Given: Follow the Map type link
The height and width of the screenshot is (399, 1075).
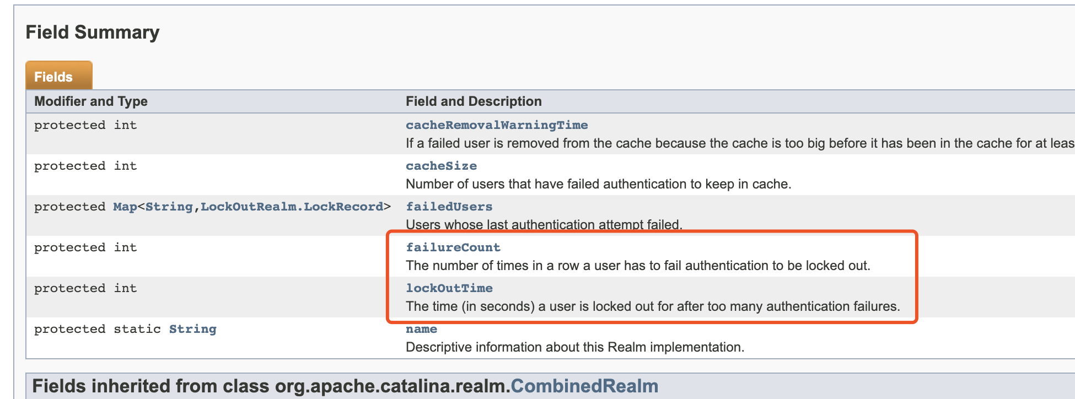Looking at the screenshot, I should coord(125,207).
